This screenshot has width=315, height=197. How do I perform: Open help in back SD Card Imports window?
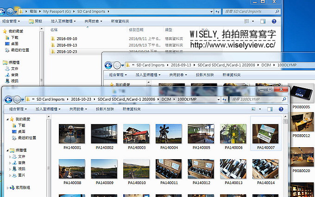click(274, 21)
